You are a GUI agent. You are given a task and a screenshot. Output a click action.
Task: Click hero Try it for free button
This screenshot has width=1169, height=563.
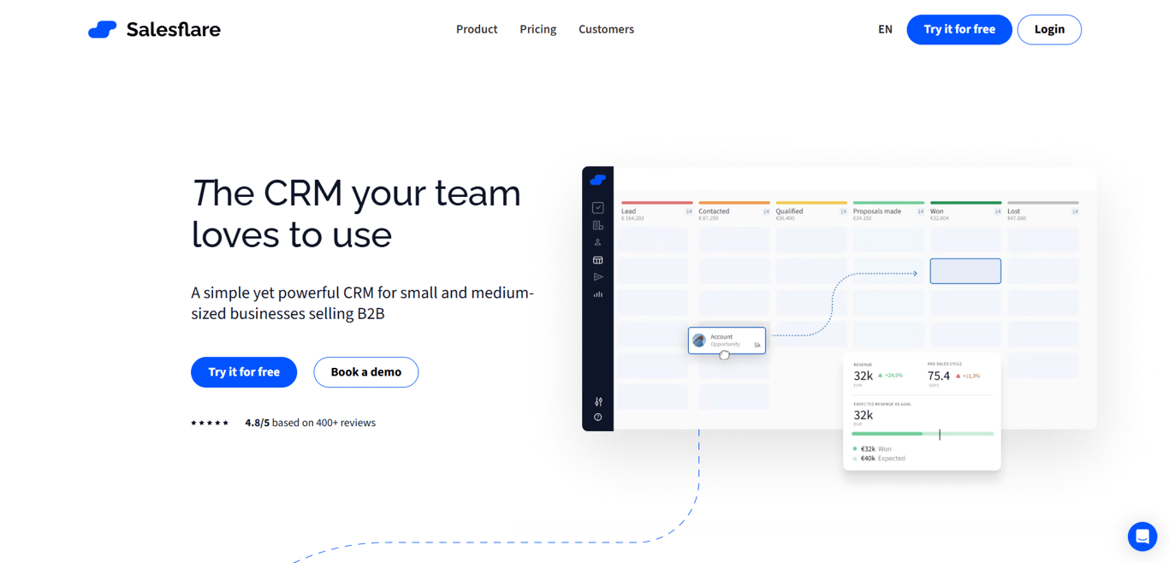[x=244, y=372]
